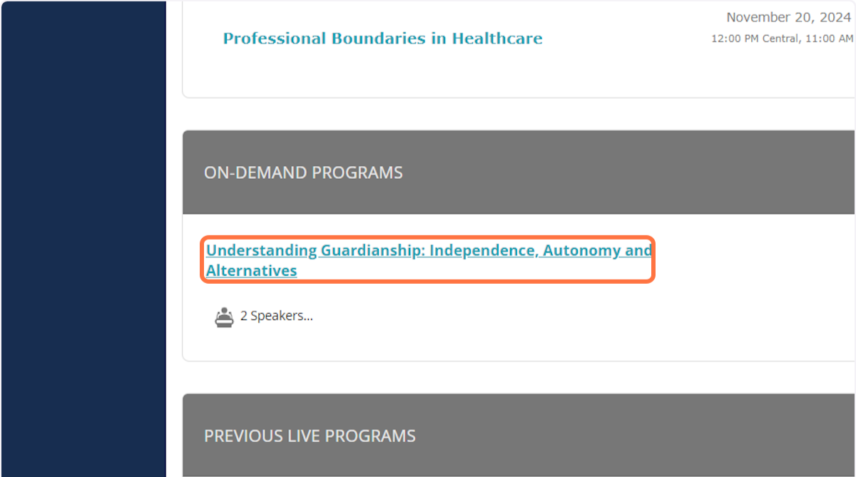Open Professional Boundaries in Healthcare program
Screen dimensions: 856x477
[382, 39]
